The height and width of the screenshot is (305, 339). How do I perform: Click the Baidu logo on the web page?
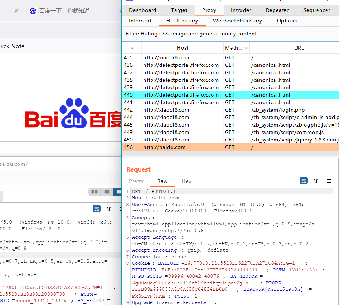click(x=74, y=113)
